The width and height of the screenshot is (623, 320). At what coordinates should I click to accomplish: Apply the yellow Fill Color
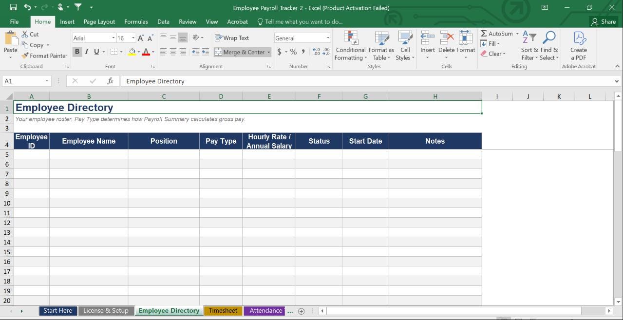pos(132,52)
